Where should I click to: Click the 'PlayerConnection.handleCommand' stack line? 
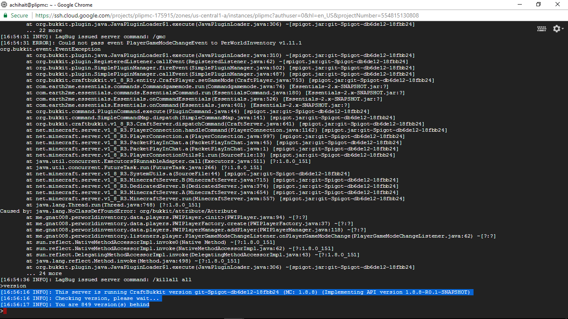[237, 130]
